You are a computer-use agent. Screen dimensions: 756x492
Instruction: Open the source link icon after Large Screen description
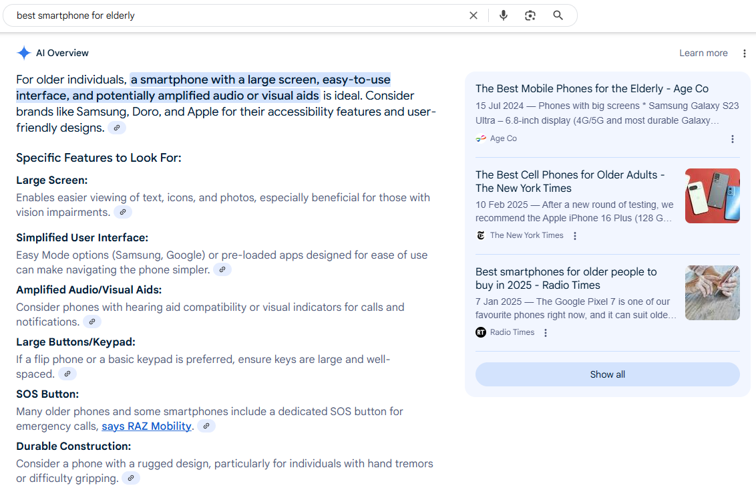123,213
